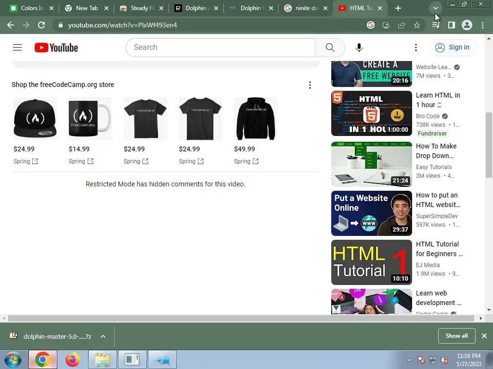
Task: Open a new browser tab with plus
Action: [398, 9]
